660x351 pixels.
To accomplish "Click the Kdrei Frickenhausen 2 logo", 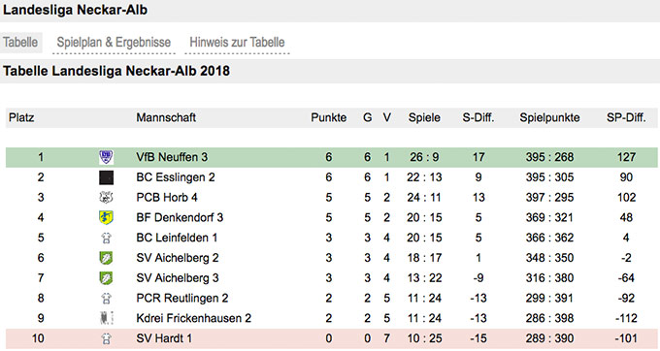I will [106, 318].
